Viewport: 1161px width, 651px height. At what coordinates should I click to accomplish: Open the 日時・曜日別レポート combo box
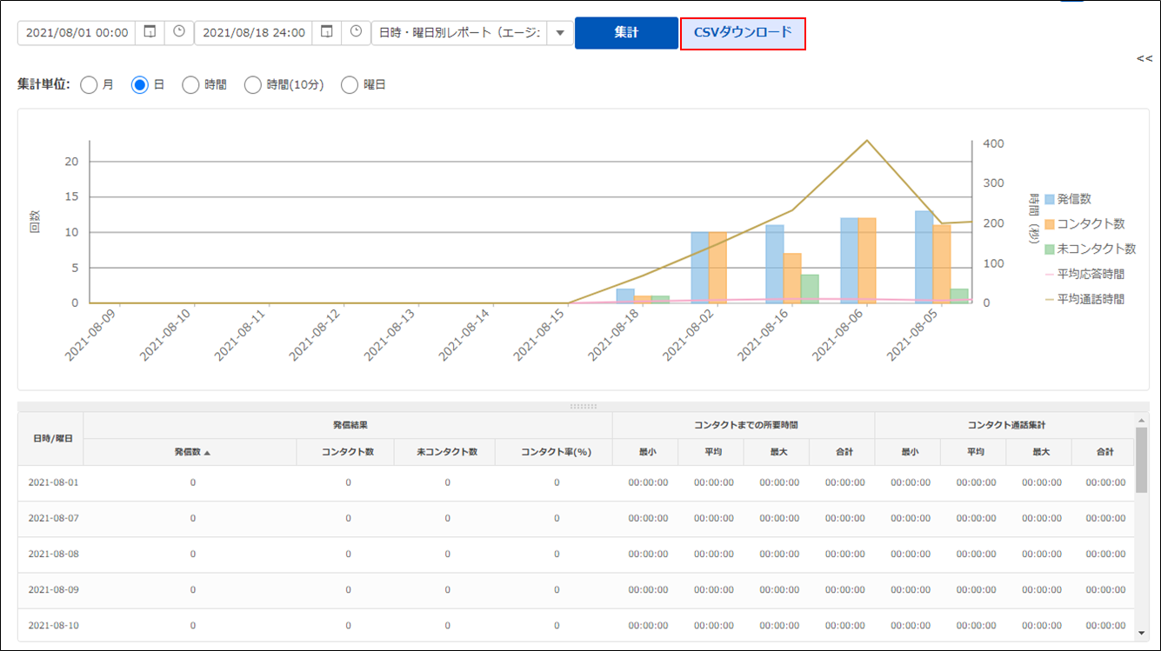pyautogui.click(x=459, y=33)
